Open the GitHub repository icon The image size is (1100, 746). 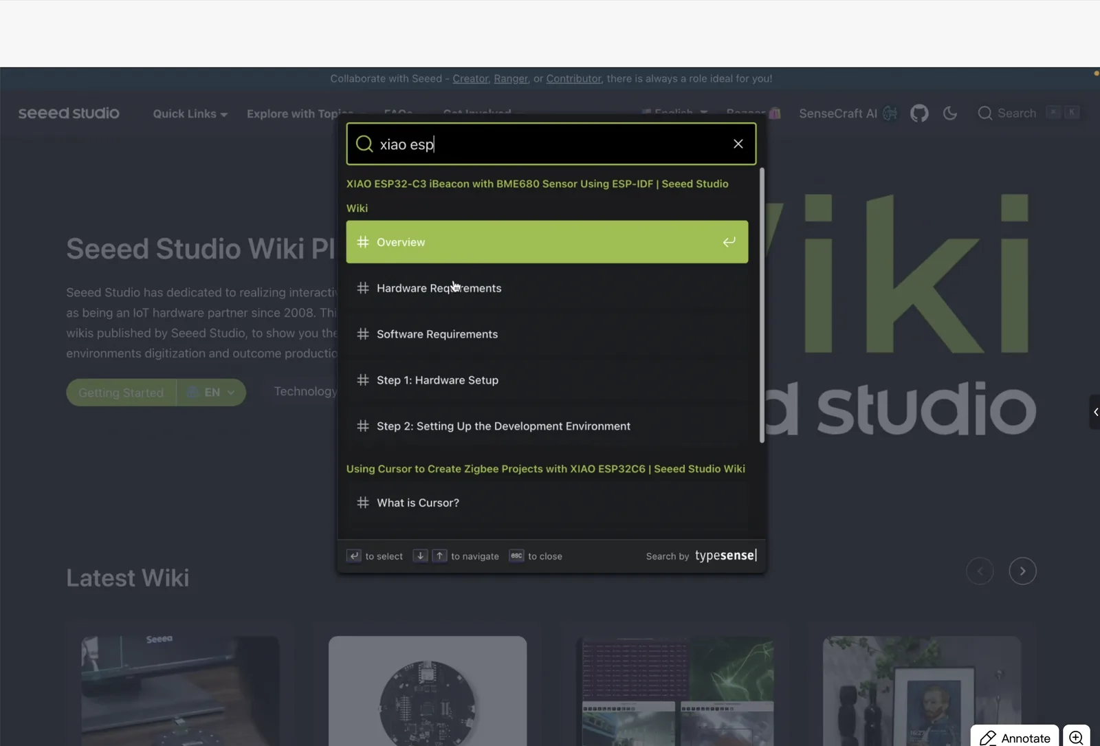point(919,113)
